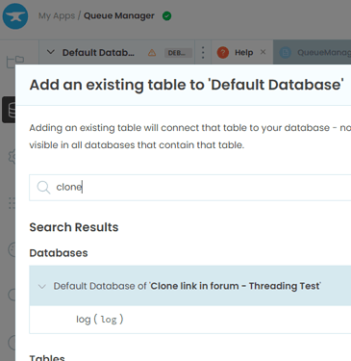Open the My Apps breadcrumb link
The image size is (351, 361).
(x=57, y=15)
